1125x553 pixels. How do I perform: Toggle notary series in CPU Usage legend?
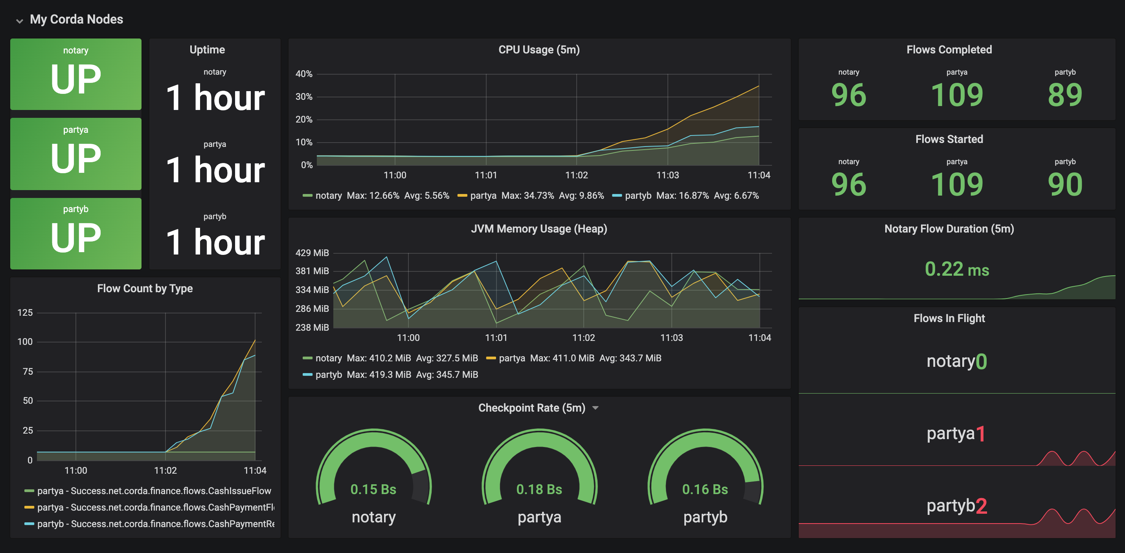[x=328, y=196]
